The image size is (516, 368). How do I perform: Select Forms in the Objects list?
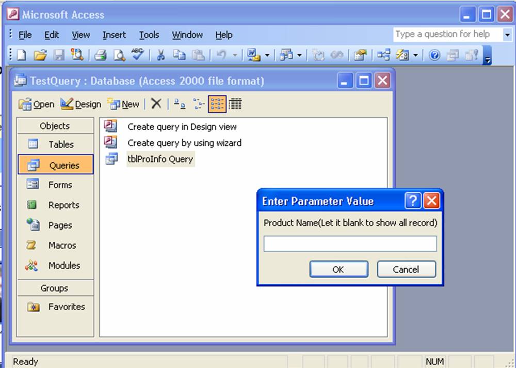tap(55, 185)
